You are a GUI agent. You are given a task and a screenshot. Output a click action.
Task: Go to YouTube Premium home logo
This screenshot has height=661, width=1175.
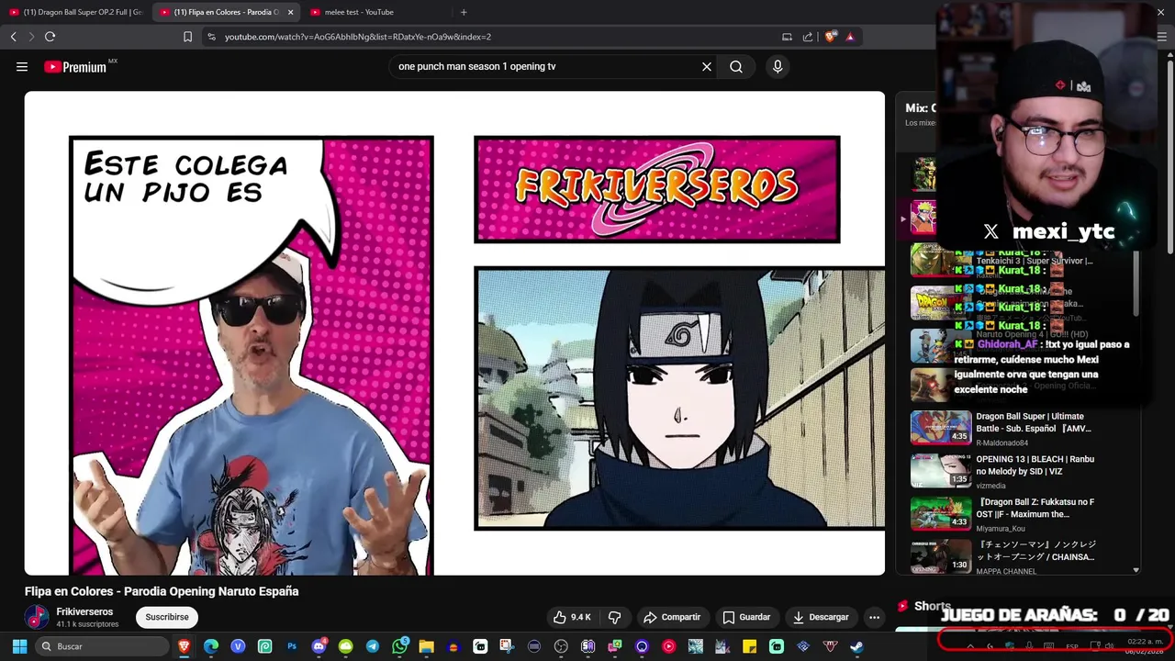pos(75,66)
